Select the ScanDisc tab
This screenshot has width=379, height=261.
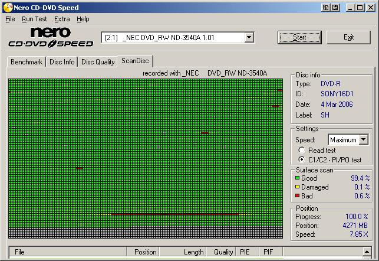(x=135, y=61)
